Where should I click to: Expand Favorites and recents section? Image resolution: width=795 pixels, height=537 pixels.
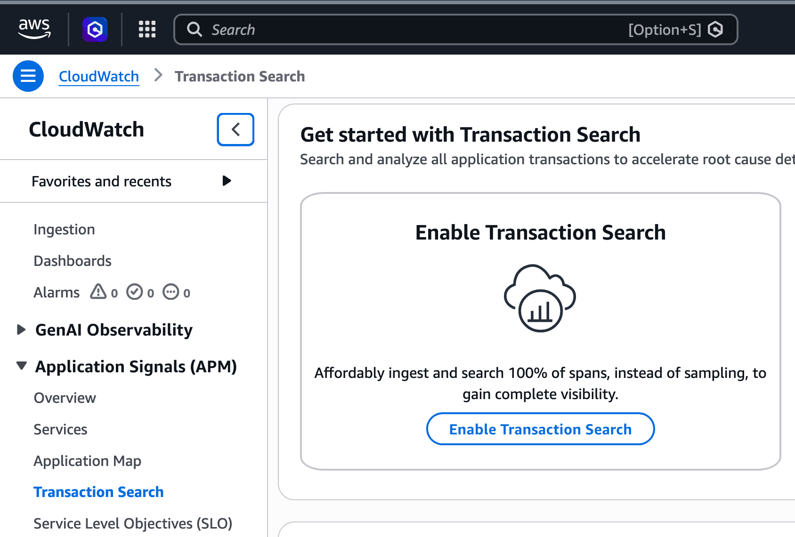[134, 181]
